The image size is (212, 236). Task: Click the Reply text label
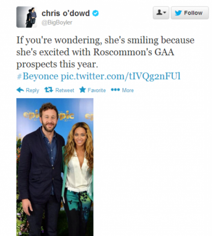point(32,90)
